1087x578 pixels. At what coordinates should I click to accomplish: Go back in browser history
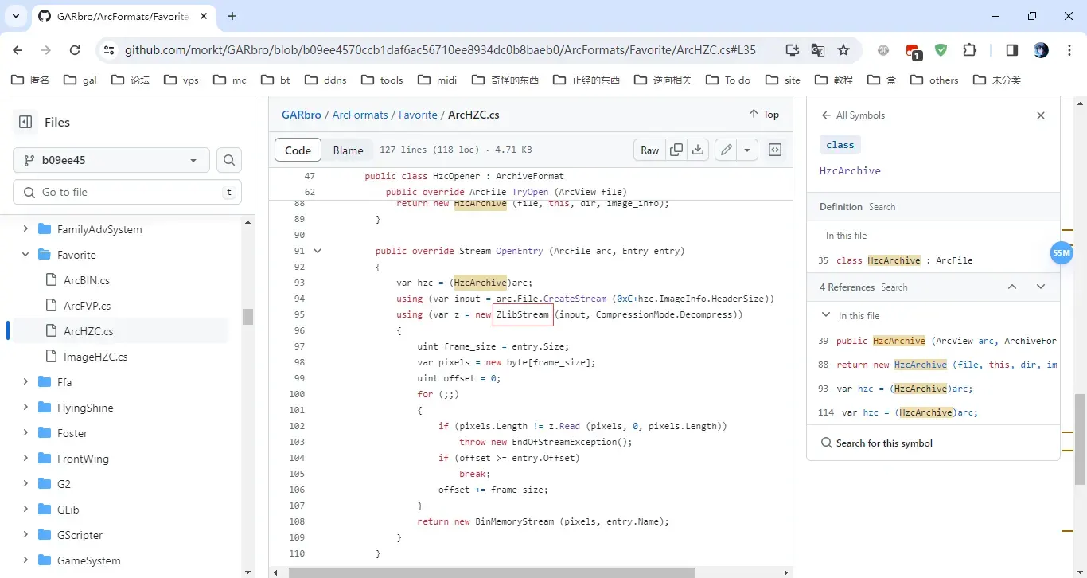(18, 50)
